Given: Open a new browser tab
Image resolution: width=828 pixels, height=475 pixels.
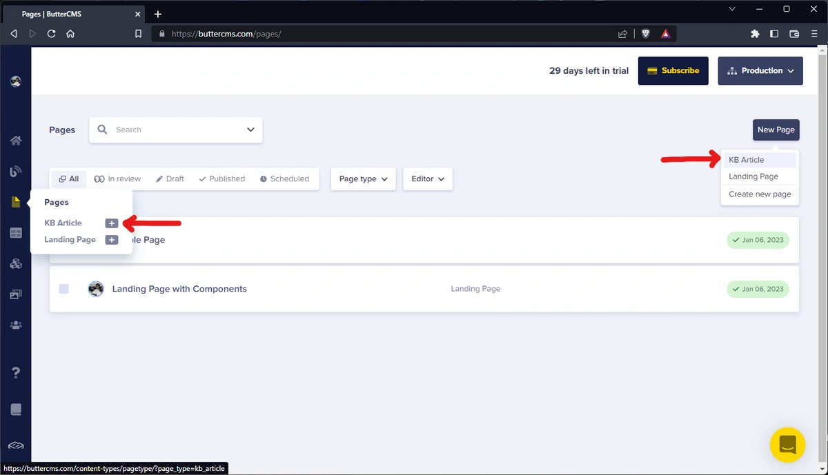Looking at the screenshot, I should click(158, 14).
